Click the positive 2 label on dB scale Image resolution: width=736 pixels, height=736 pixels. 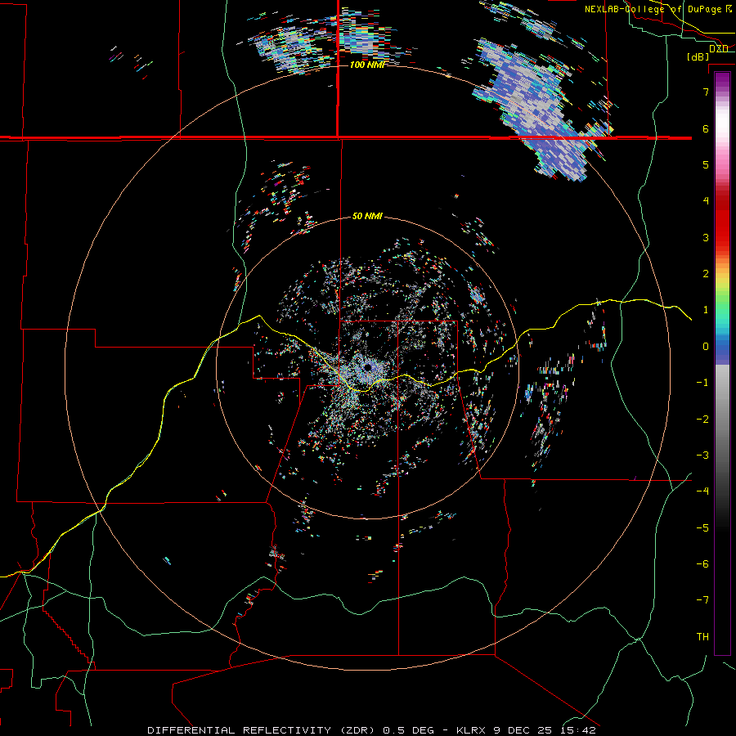coord(706,274)
